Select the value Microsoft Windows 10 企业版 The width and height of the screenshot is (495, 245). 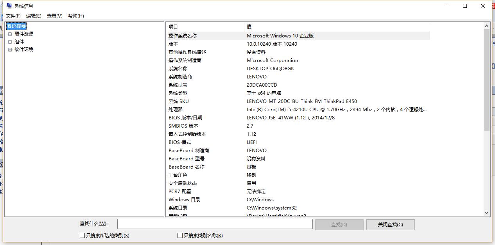coord(280,36)
